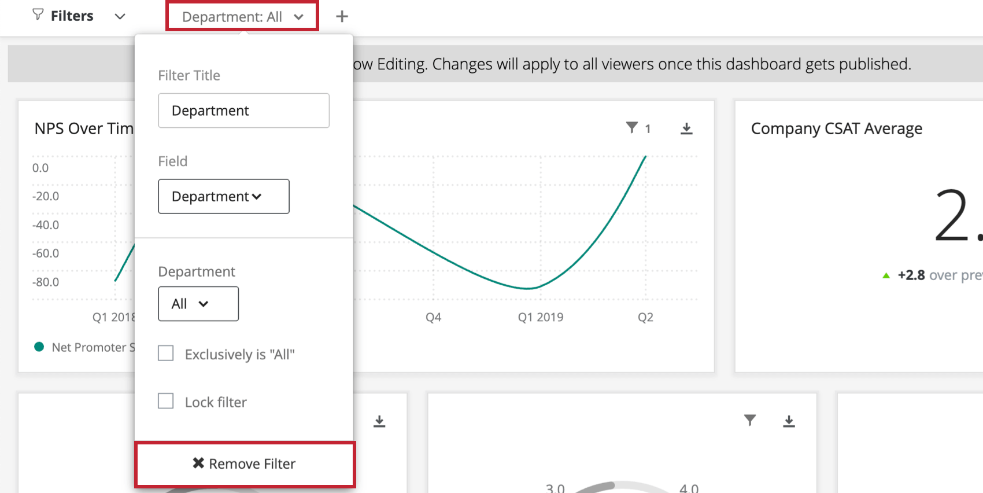Download the bottom gauge chart

[789, 421]
